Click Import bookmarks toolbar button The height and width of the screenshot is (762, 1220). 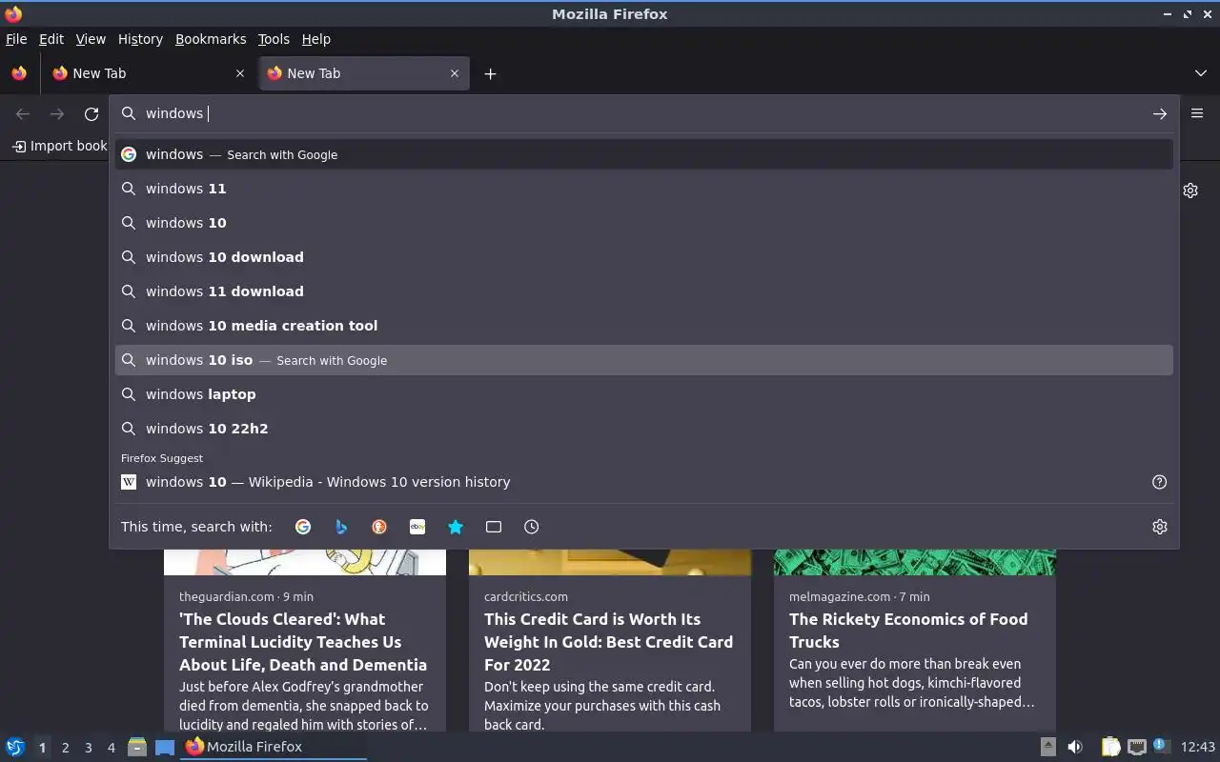click(59, 146)
